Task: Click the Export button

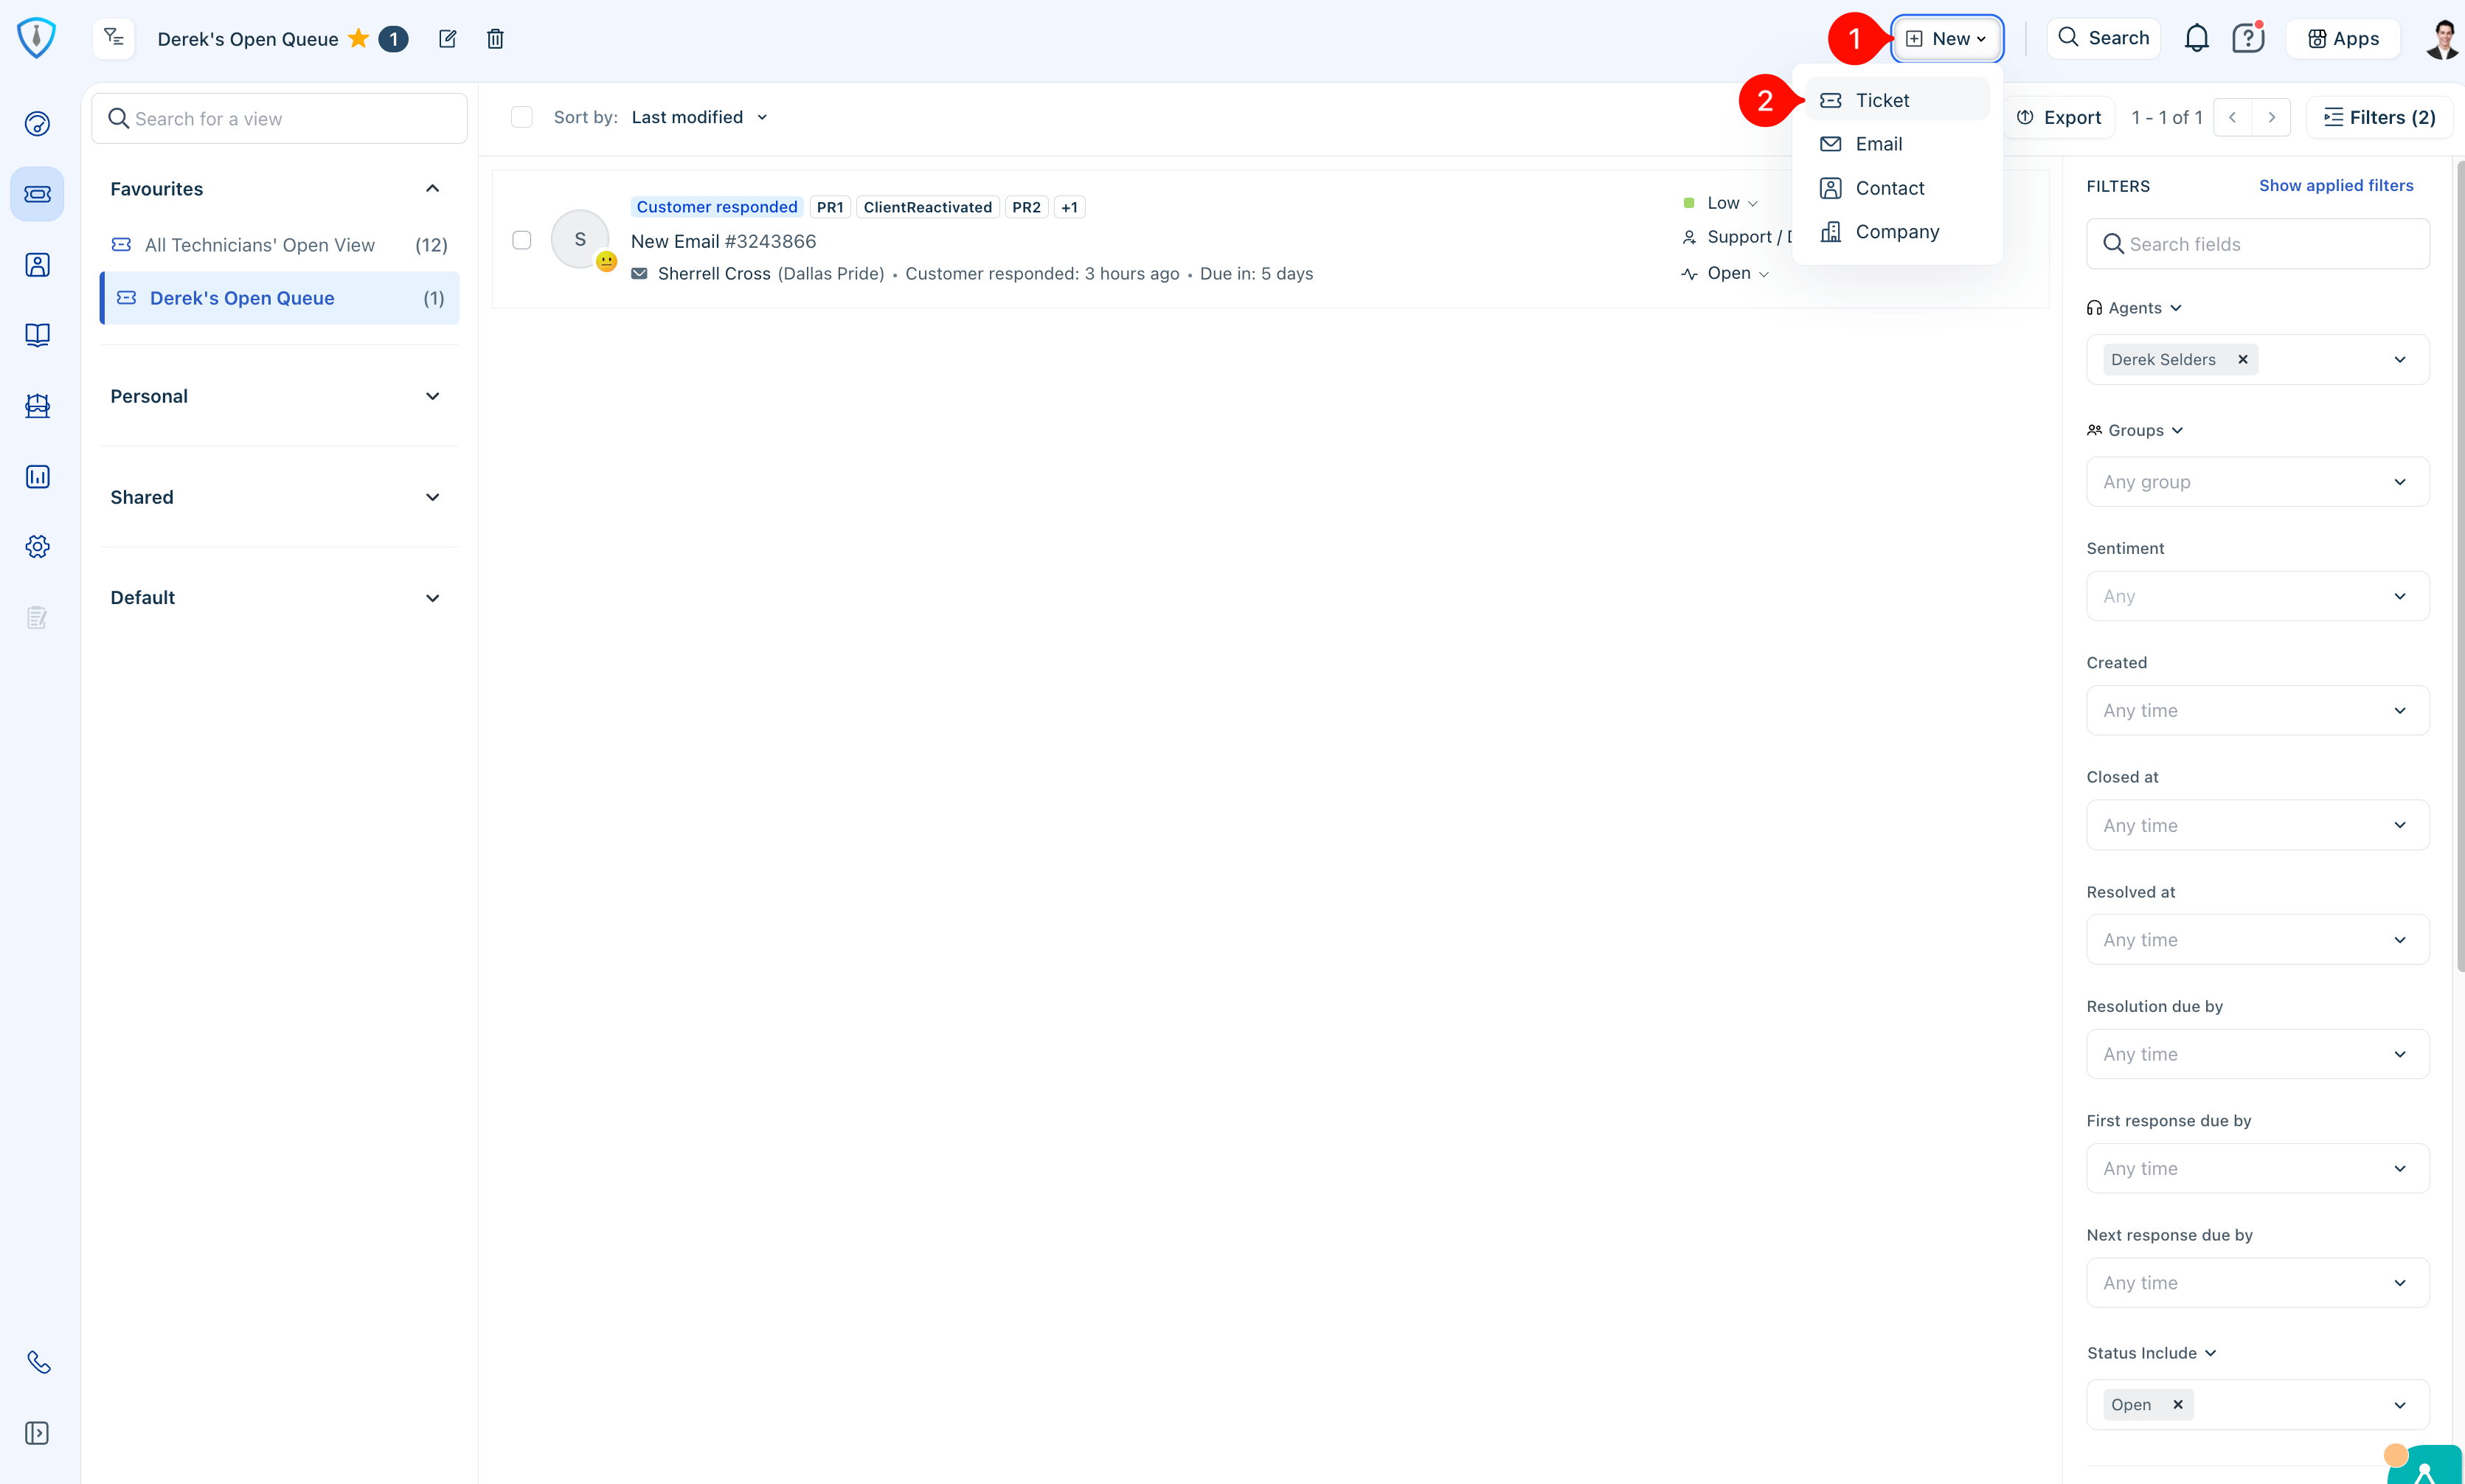Action: point(2059,118)
